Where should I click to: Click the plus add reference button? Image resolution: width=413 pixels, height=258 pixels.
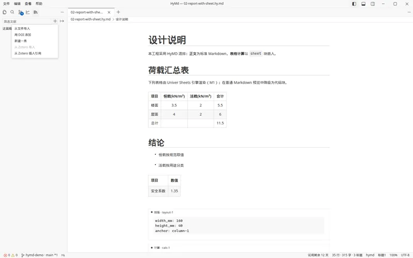coord(55,21)
